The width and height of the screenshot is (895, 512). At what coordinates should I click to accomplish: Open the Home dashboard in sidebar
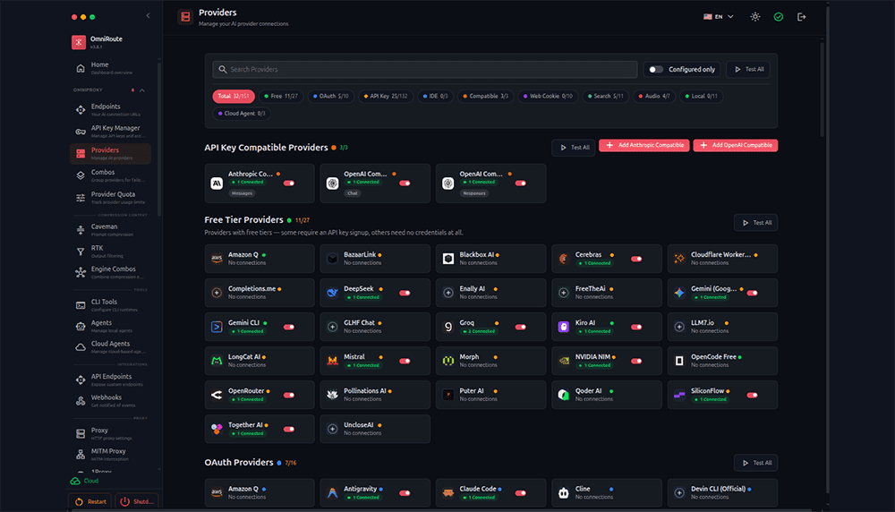pos(109,68)
